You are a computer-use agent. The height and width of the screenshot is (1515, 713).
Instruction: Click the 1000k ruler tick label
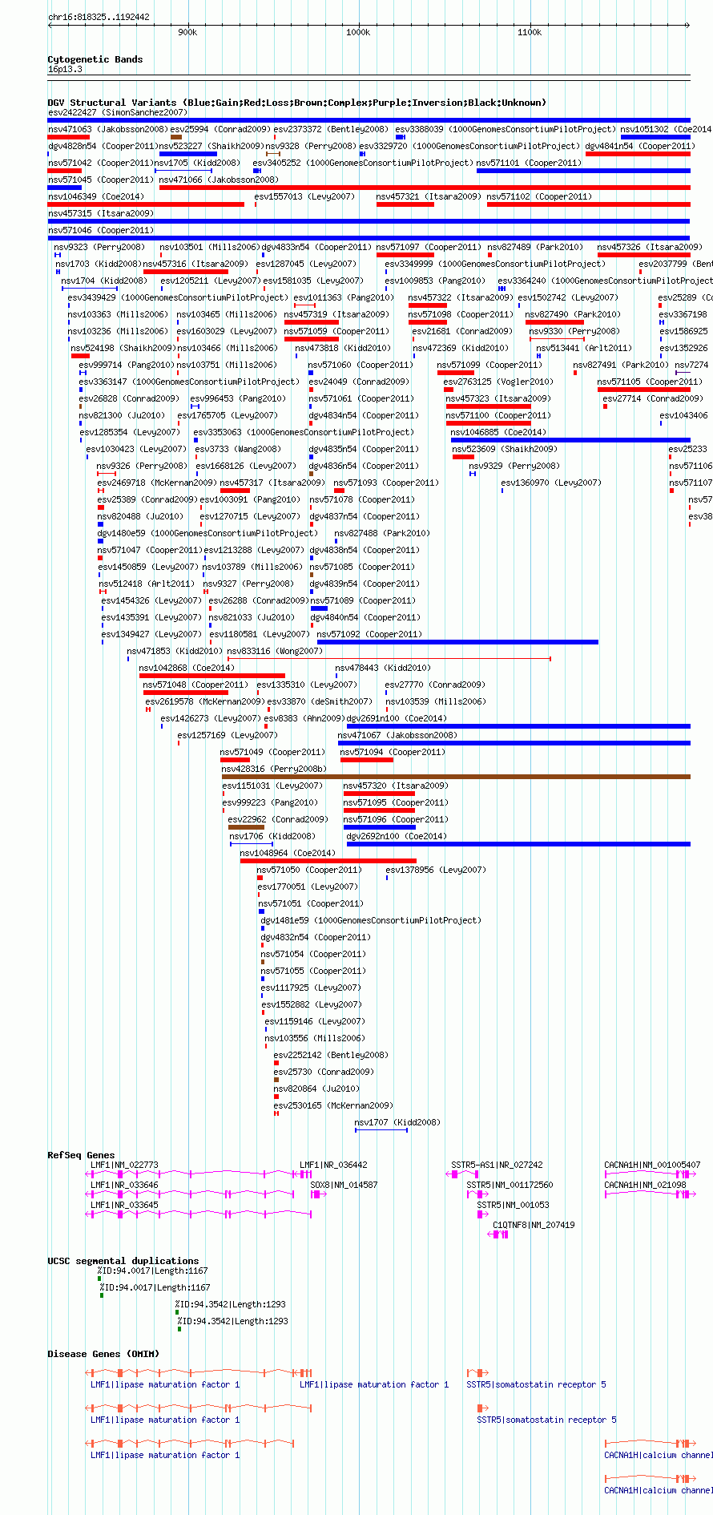point(358,32)
